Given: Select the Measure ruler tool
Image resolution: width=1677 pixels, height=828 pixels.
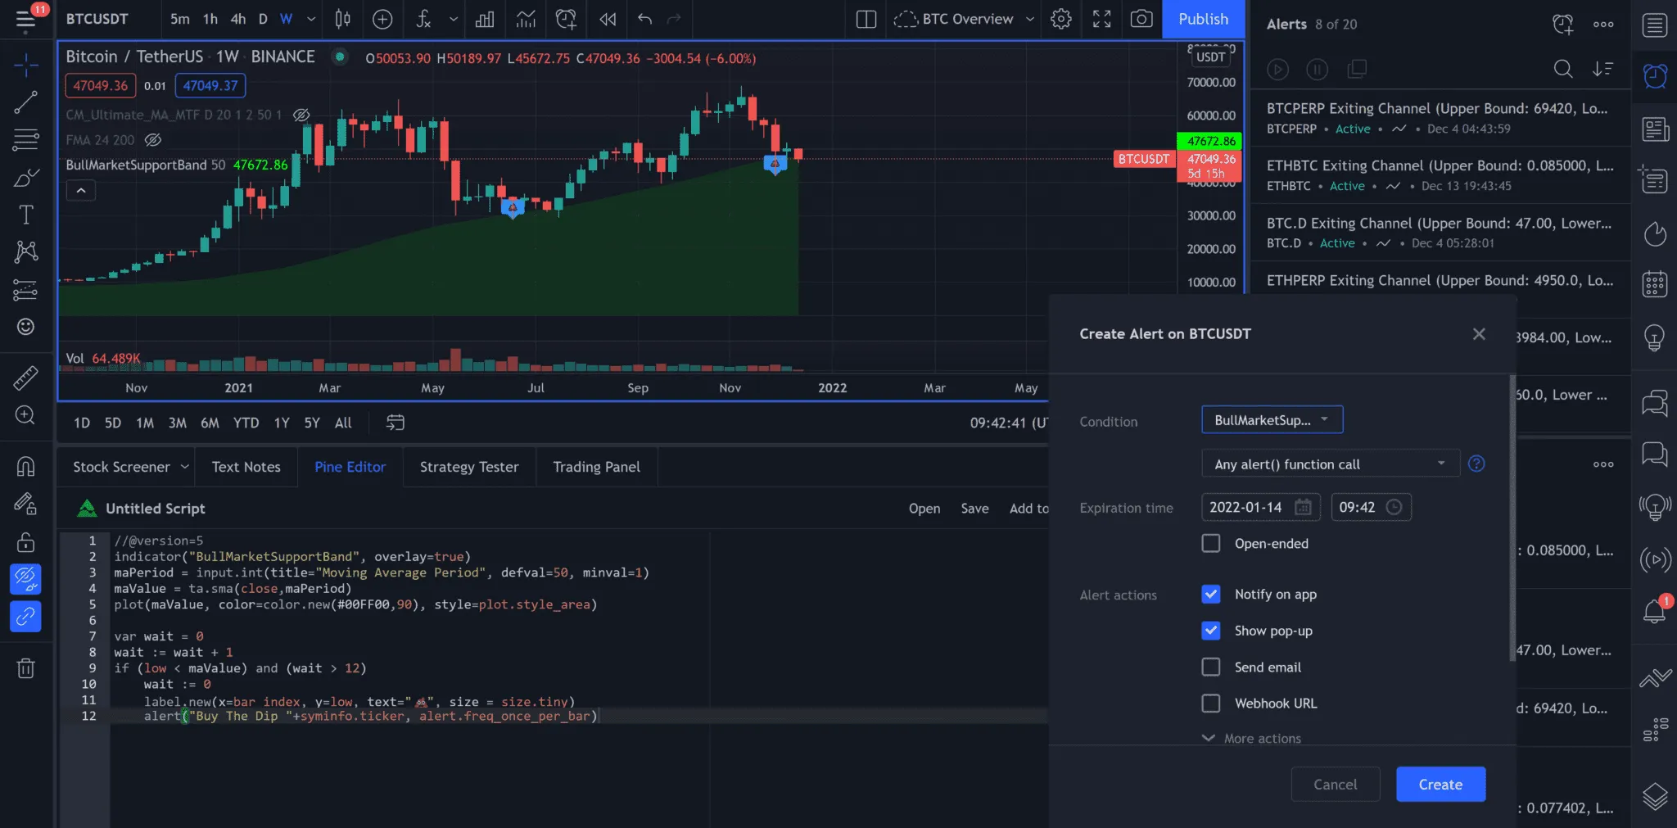Looking at the screenshot, I should (25, 378).
